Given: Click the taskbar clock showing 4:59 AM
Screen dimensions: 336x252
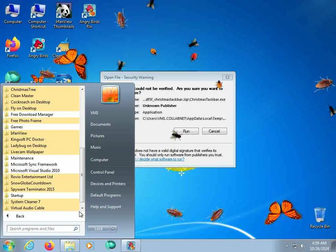Looking at the screenshot, I should pos(319,246).
